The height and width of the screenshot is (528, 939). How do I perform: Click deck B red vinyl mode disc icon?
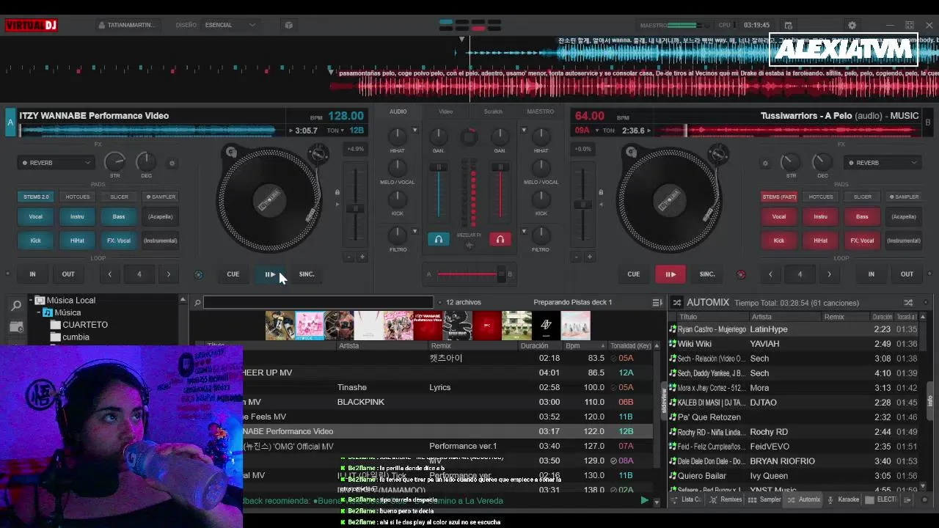pos(741,275)
